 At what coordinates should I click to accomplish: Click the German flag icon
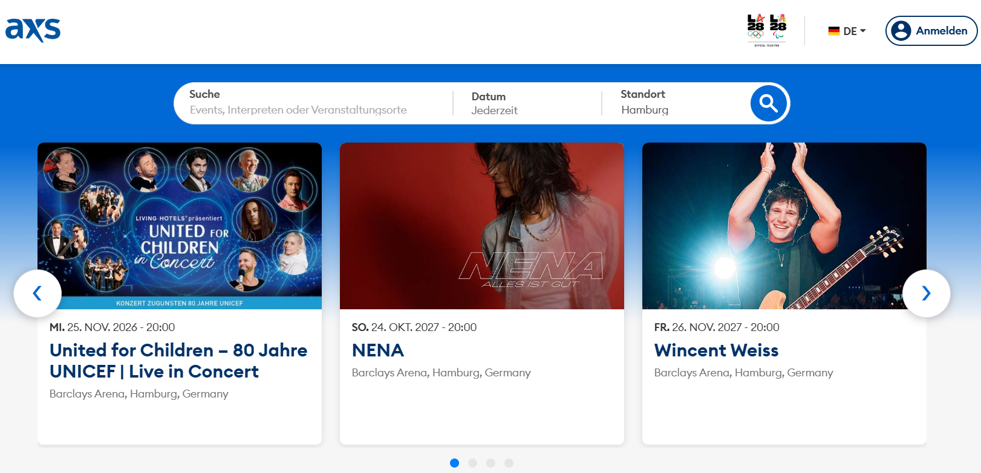click(834, 31)
